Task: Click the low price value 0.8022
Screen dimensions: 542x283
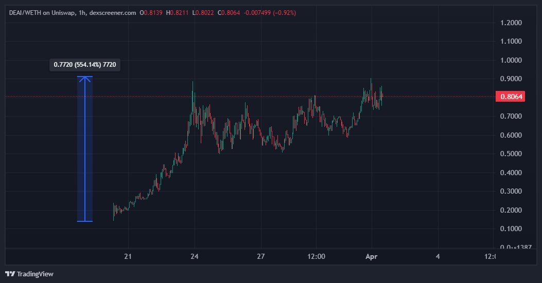Action: click(205, 13)
